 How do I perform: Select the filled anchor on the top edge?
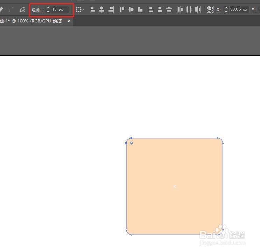click(132, 138)
